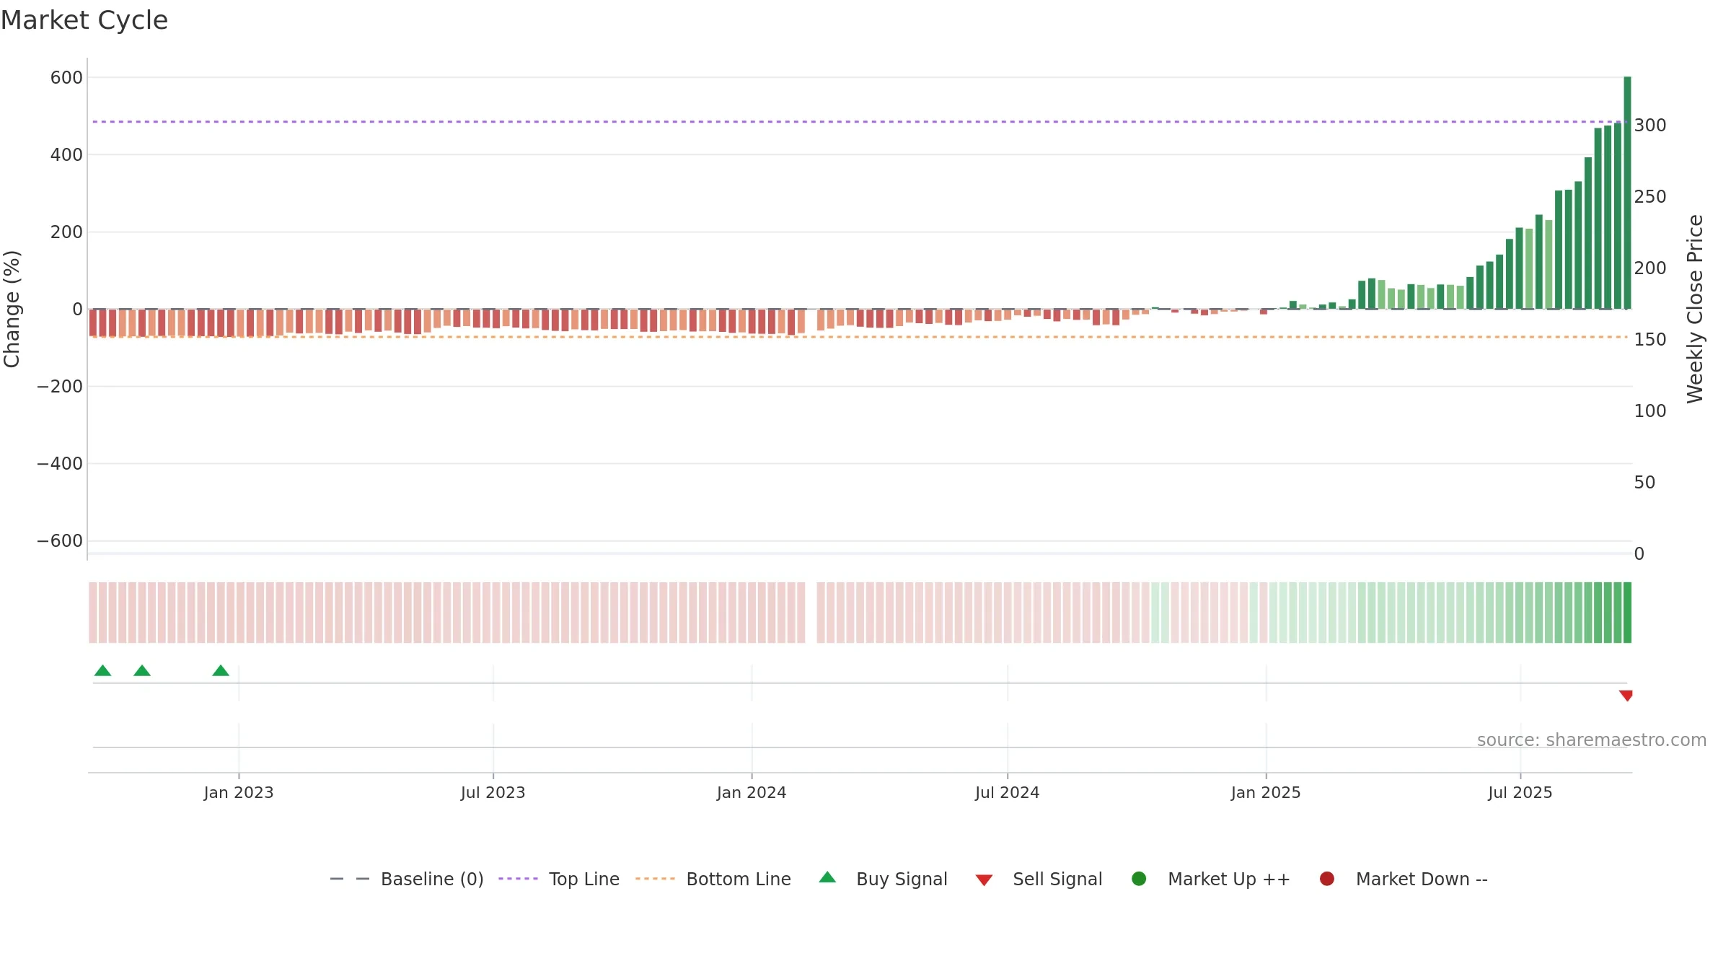Click the second green buy signal triangle
1731x974 pixels.
[142, 670]
